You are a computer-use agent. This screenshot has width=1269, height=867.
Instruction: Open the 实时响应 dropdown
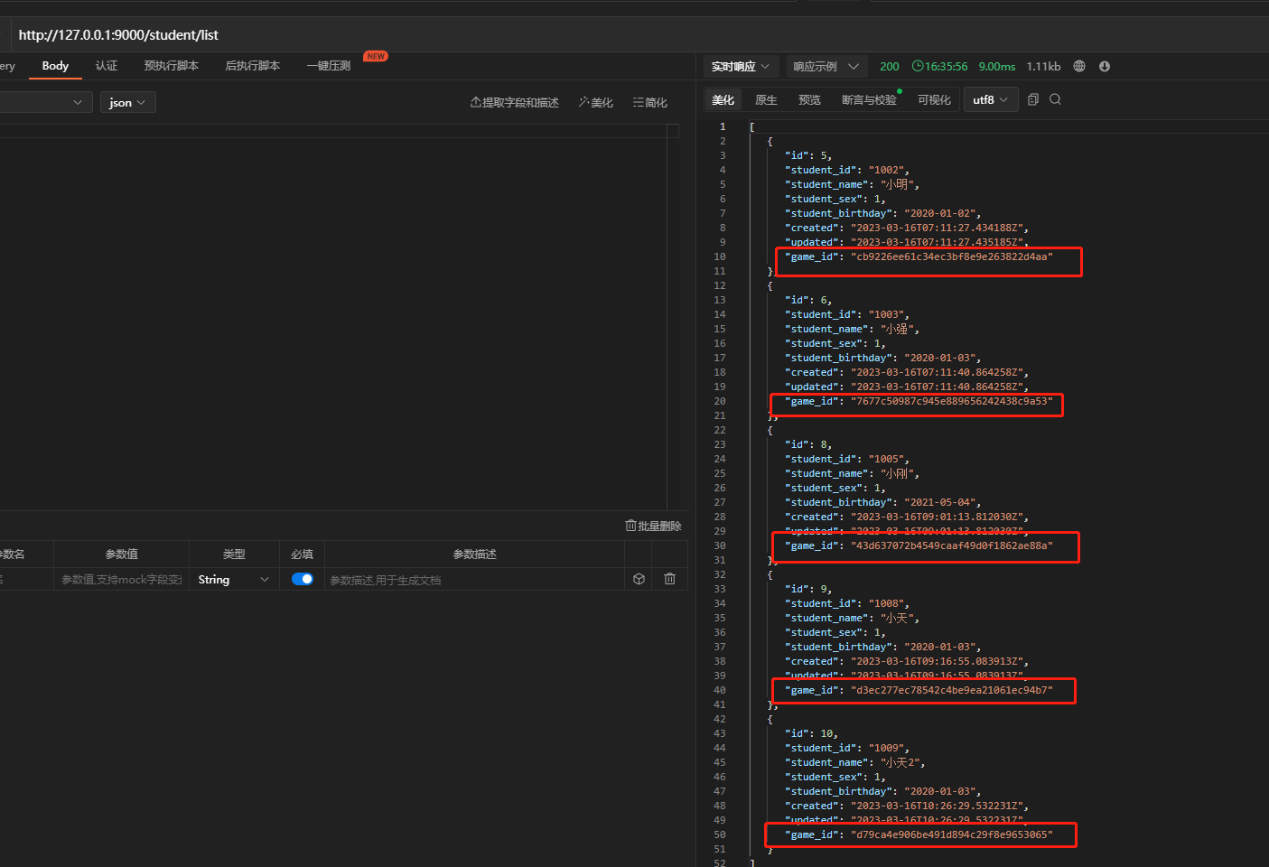740,66
